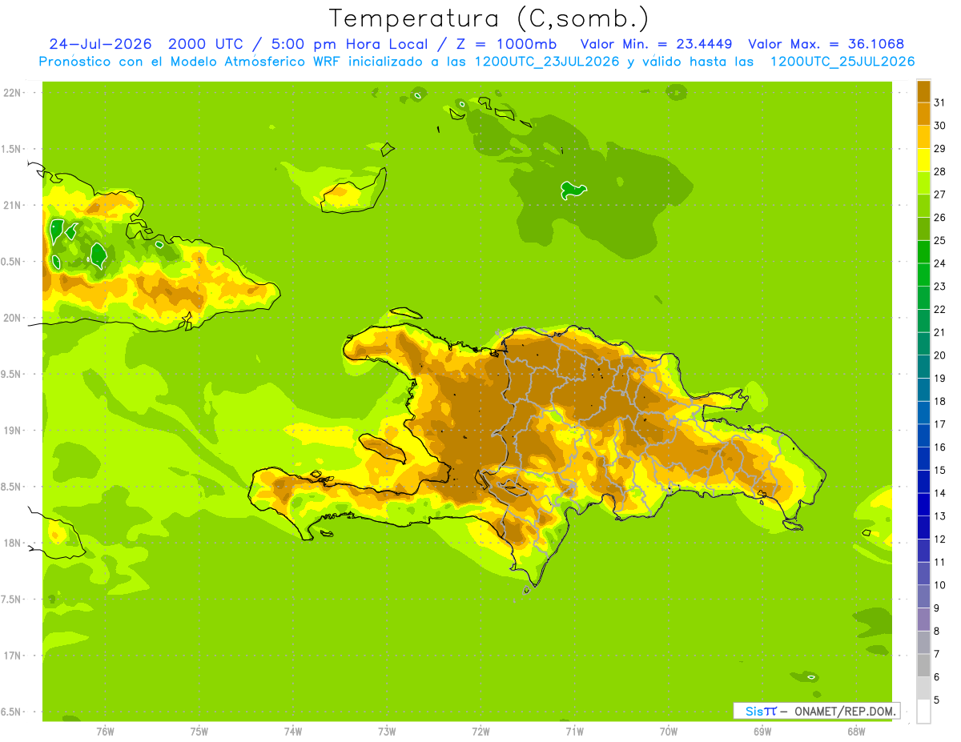Click the '2000 UTC' time label
The height and width of the screenshot is (742, 961).
click(x=206, y=44)
